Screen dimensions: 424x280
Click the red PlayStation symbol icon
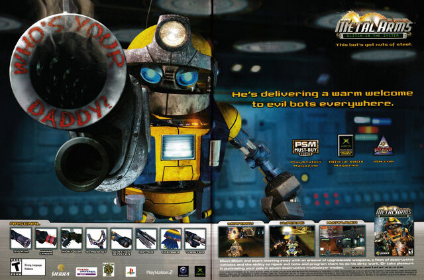(131, 271)
